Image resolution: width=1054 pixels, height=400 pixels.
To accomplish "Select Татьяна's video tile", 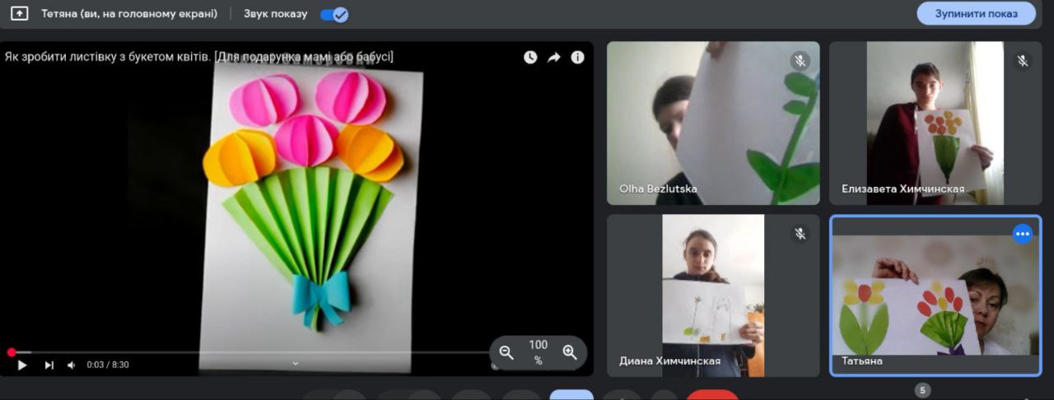I will pyautogui.click(x=935, y=295).
